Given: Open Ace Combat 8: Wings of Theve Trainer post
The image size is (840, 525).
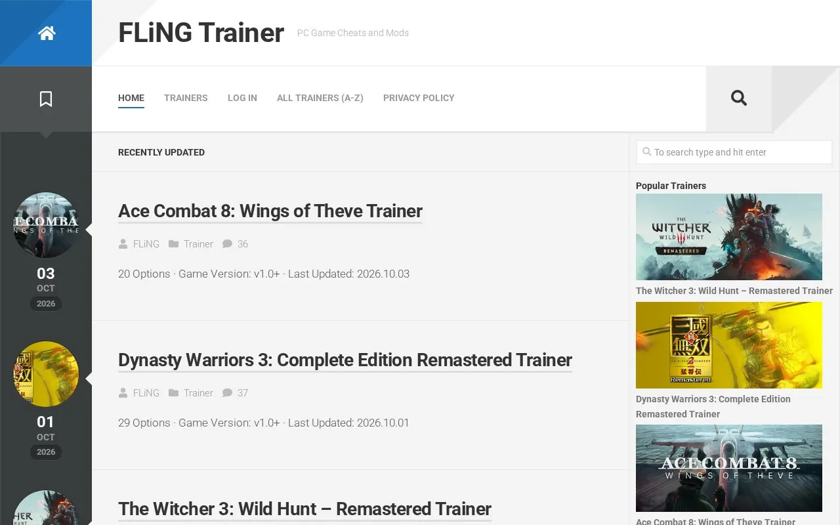Looking at the screenshot, I should (270, 211).
